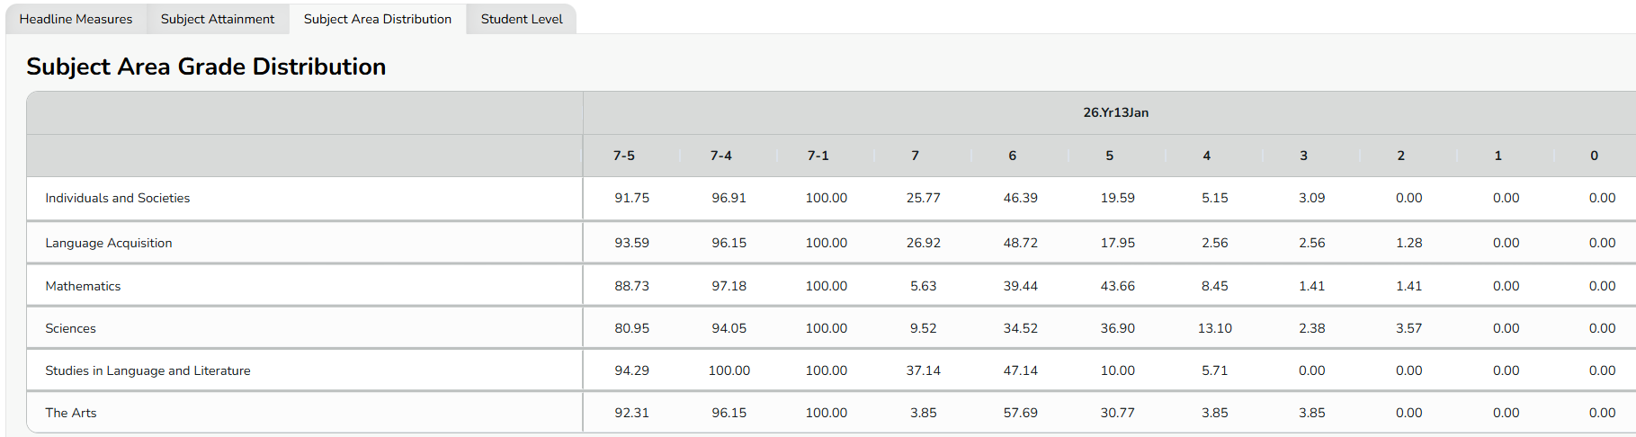Click the grade 6 column header
The image size is (1636, 437).
1013,156
